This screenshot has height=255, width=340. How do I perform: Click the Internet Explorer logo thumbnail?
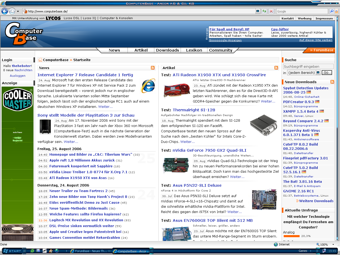point(148,86)
